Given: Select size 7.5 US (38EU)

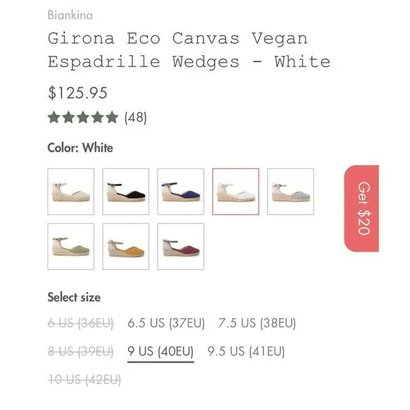Looking at the screenshot, I should tap(257, 323).
